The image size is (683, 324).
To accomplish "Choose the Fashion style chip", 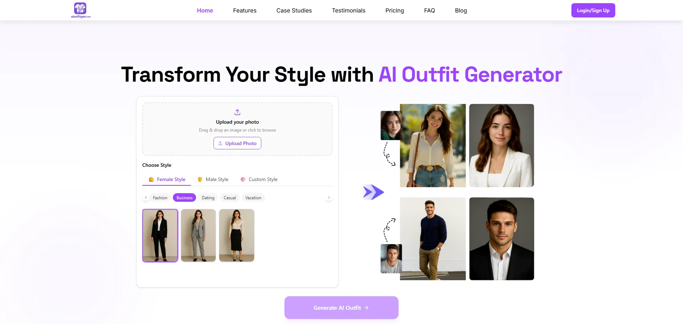I will click(x=160, y=197).
